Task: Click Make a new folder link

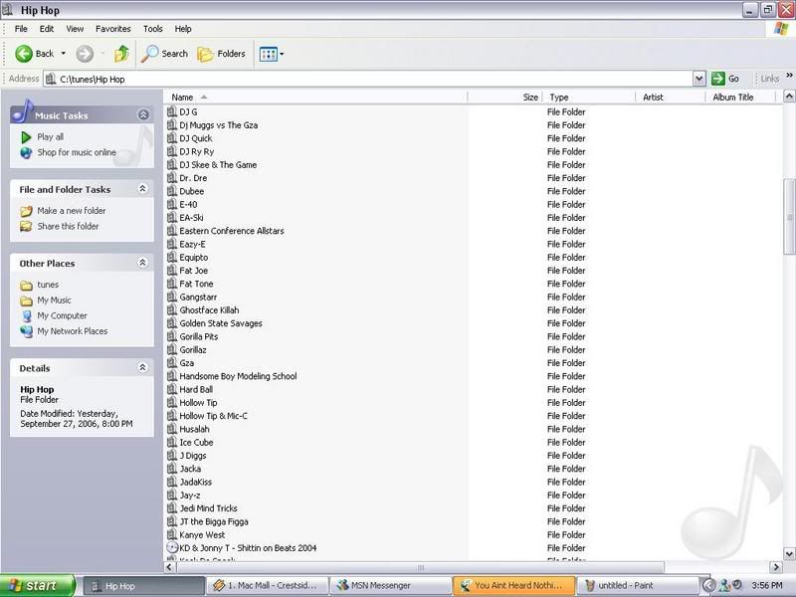Action: [x=72, y=211]
